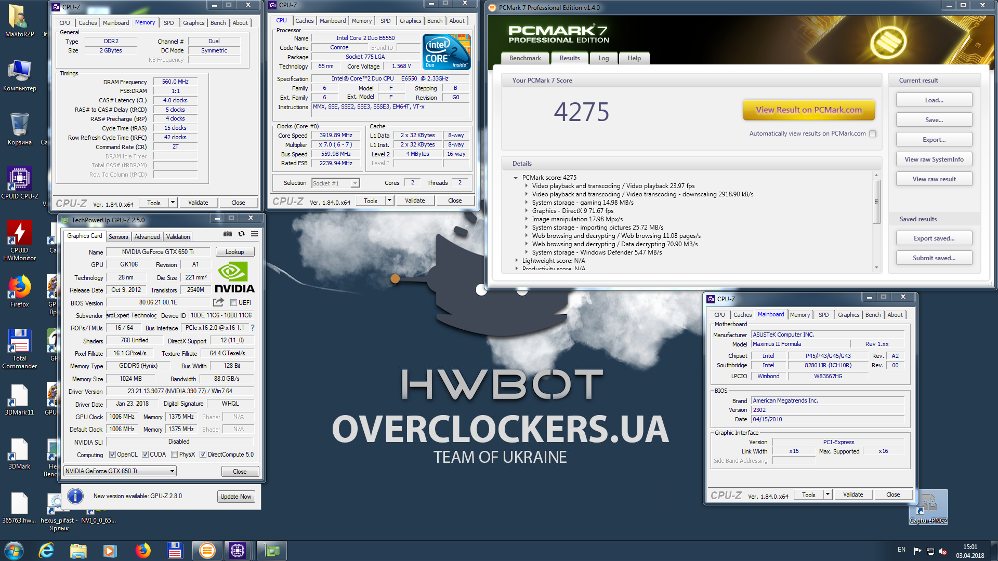Click the BIOS export share icon in GPU-Z
This screenshot has height=561, width=998.
(218, 302)
